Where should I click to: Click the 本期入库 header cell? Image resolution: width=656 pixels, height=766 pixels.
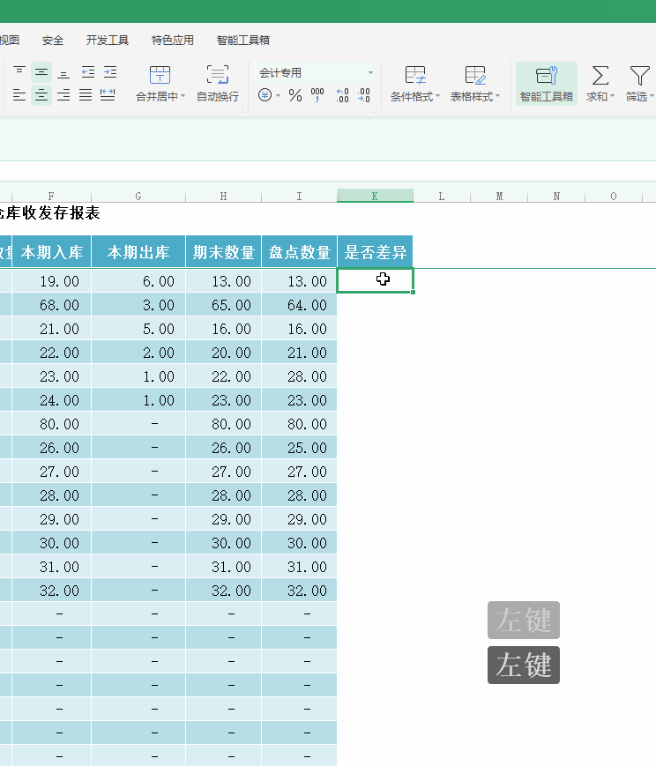(x=52, y=251)
